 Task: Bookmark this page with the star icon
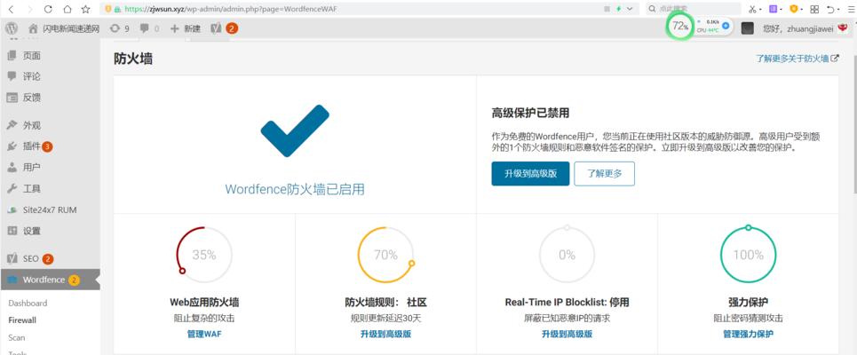(86, 9)
